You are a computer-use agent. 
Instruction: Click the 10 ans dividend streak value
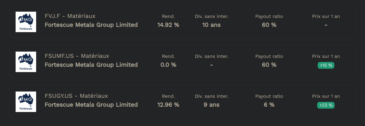[212, 25]
